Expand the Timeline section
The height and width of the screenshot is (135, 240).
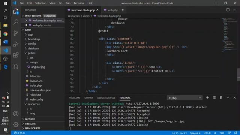coord(30,124)
